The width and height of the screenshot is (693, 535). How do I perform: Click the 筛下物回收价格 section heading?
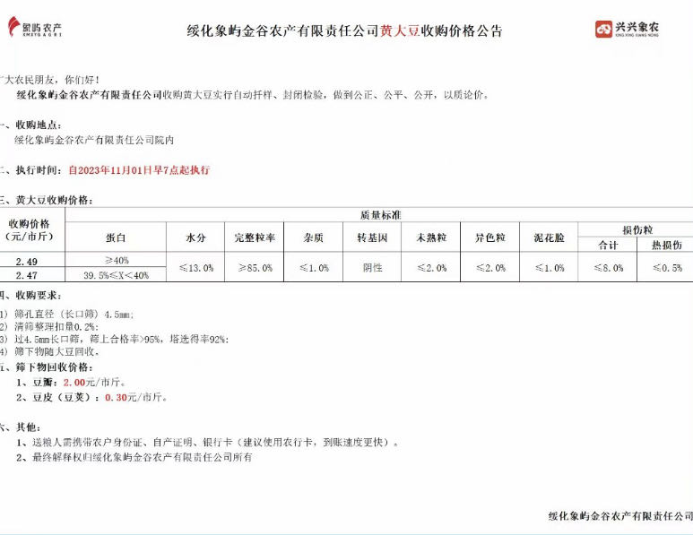[47, 367]
